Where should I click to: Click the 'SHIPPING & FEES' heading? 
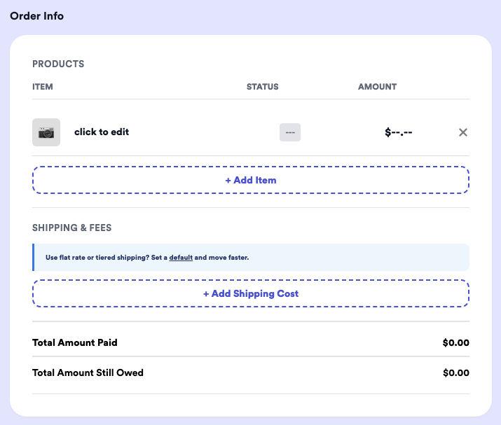pyautogui.click(x=72, y=228)
